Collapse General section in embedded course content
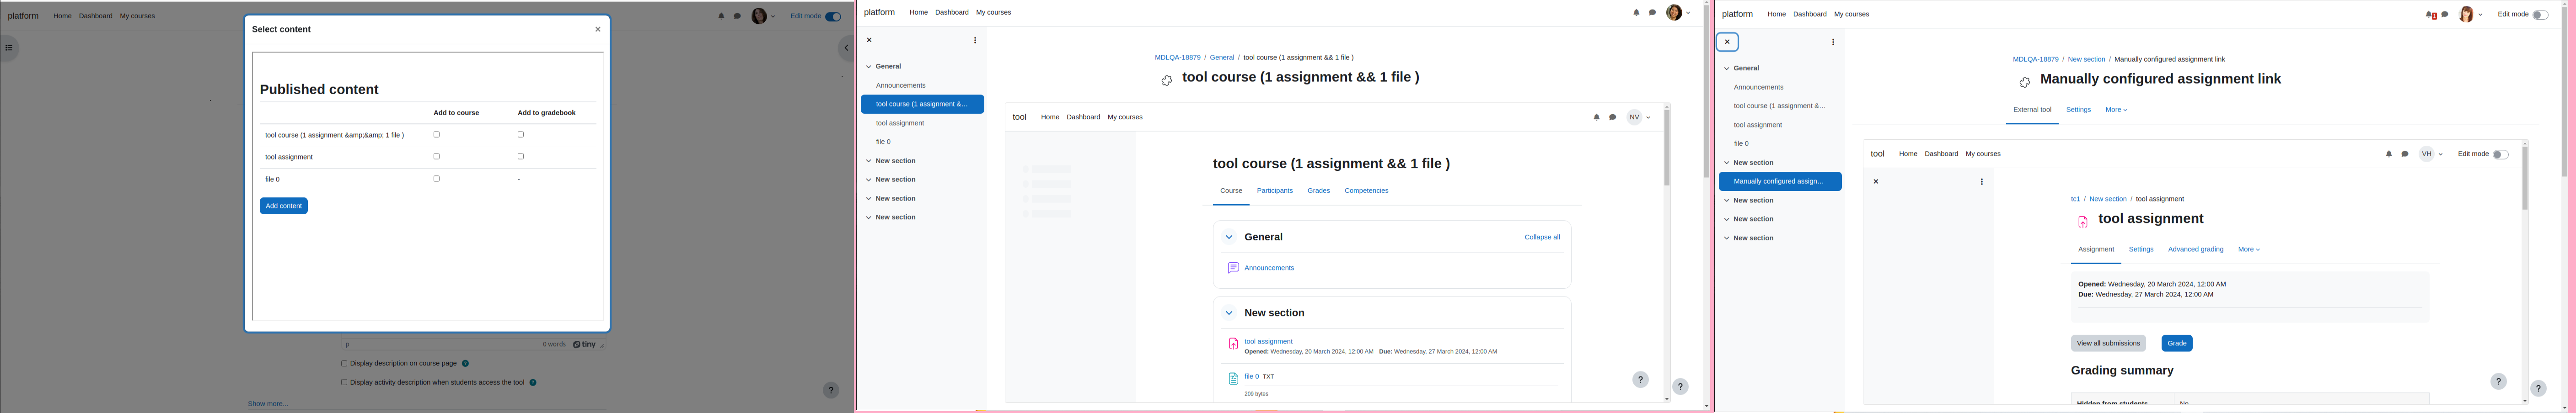Image resolution: width=2576 pixels, height=413 pixels. pyautogui.click(x=1229, y=238)
